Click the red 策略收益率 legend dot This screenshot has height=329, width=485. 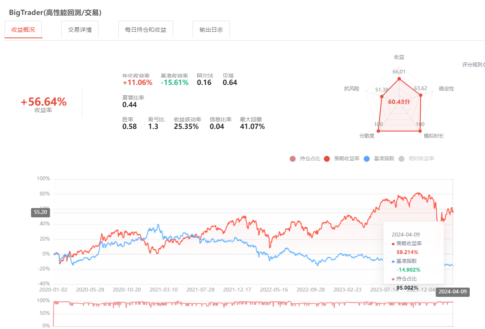click(x=327, y=159)
